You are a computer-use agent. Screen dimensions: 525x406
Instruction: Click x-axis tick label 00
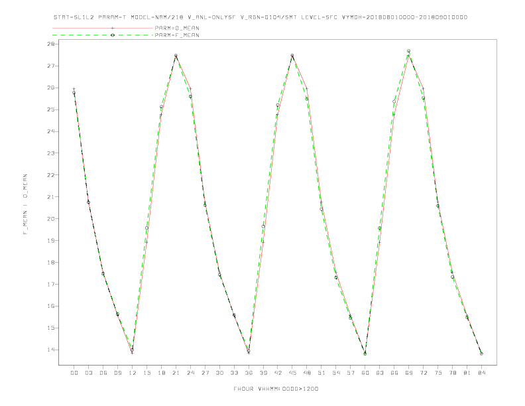pos(74,373)
